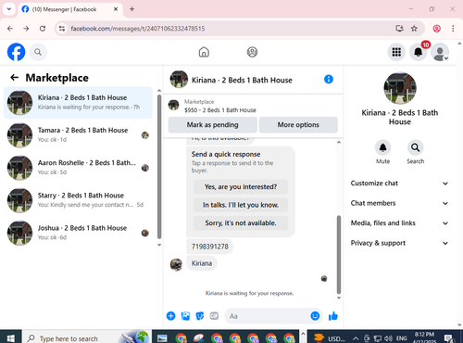The width and height of the screenshot is (463, 343).
Task: Mute this conversation bell icon
Action: pos(382,147)
